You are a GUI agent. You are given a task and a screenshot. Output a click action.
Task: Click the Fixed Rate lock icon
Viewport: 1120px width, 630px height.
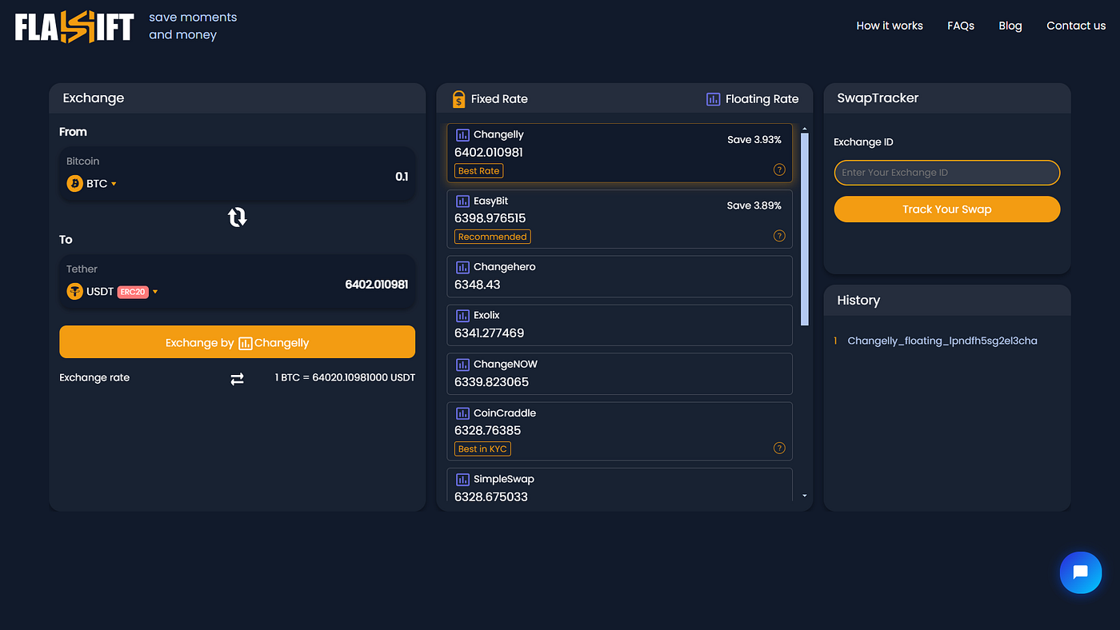coord(458,99)
